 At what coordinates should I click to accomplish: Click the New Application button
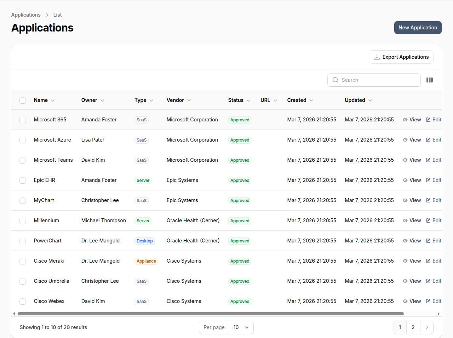click(x=418, y=28)
